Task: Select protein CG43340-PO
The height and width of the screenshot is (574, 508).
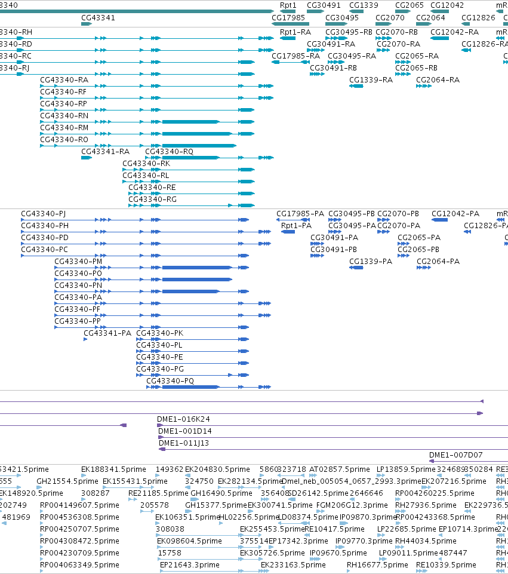Action: click(x=78, y=274)
